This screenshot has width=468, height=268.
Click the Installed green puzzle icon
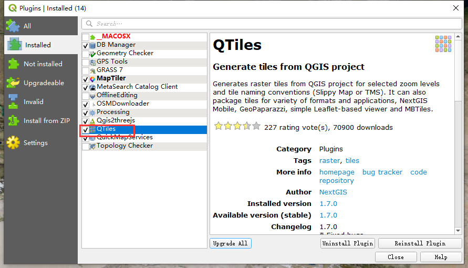click(15, 45)
